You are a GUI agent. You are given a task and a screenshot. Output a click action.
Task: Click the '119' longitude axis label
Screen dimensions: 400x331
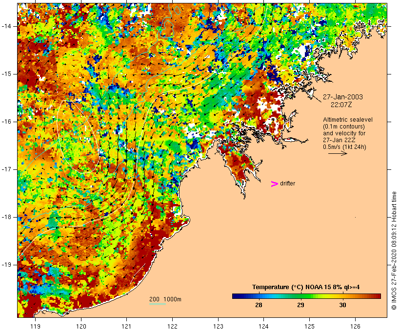pyautogui.click(x=35, y=327)
